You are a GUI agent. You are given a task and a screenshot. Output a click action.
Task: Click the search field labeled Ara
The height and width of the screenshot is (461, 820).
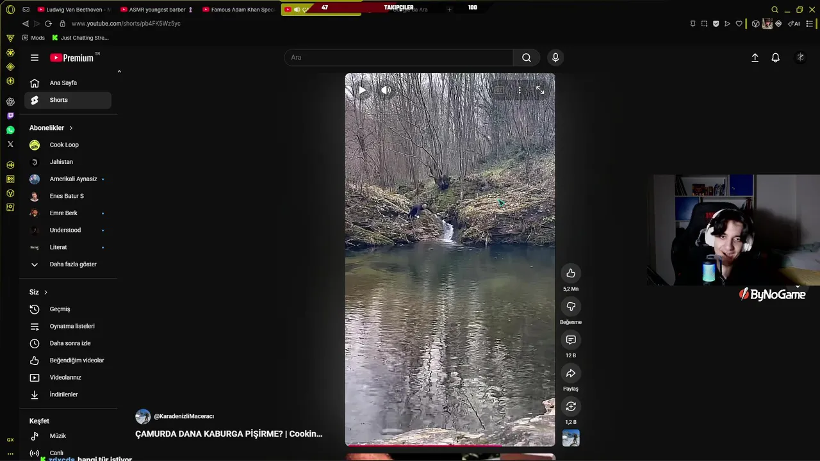(398, 58)
